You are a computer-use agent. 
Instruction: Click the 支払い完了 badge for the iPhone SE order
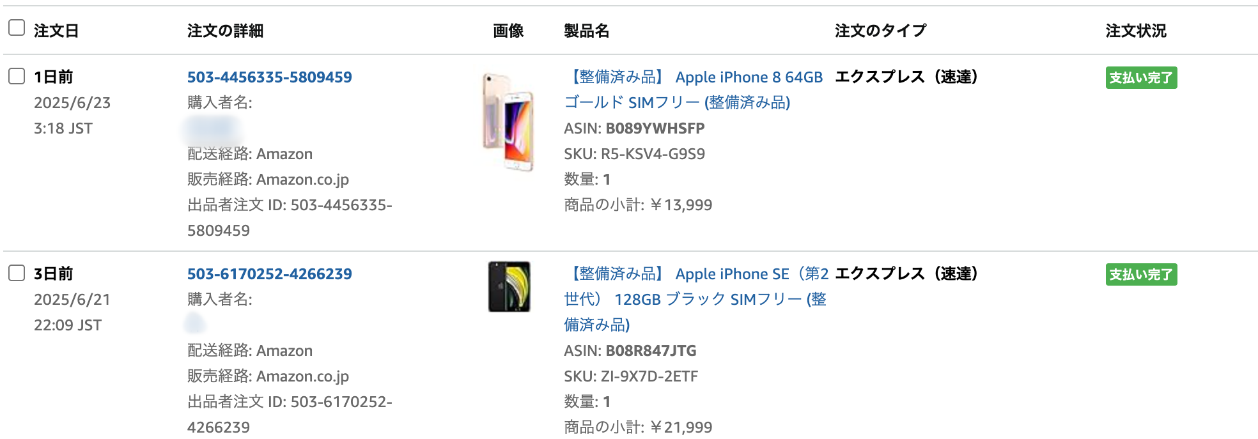coord(1141,275)
